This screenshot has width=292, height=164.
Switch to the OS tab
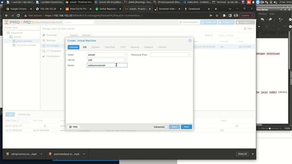84,47
